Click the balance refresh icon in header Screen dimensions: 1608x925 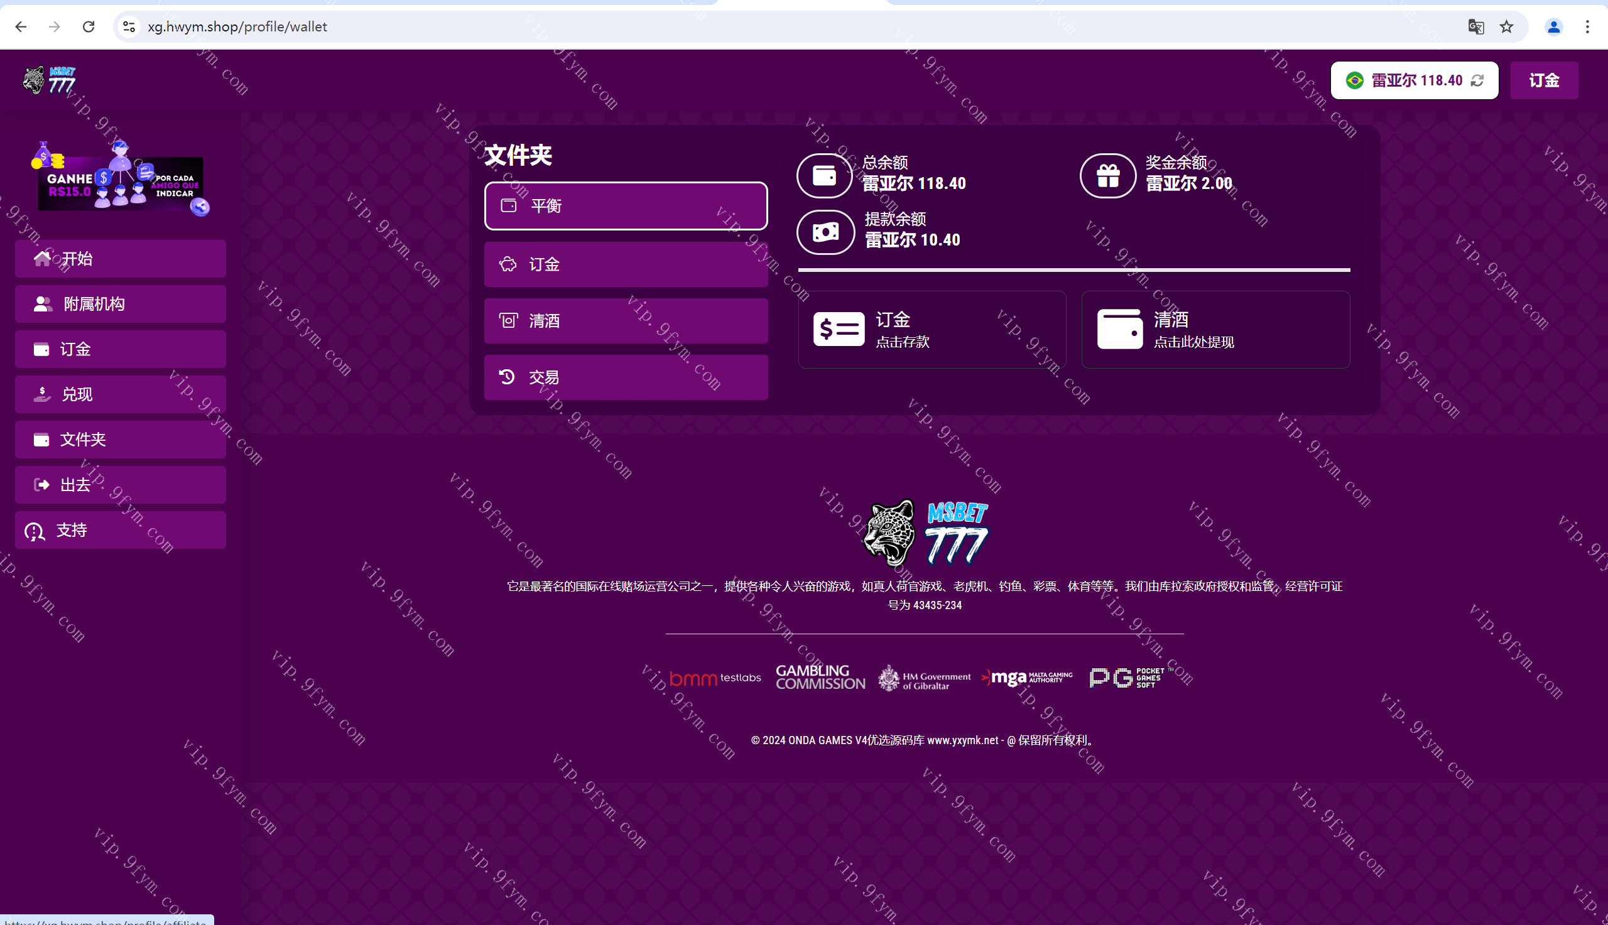pos(1477,80)
